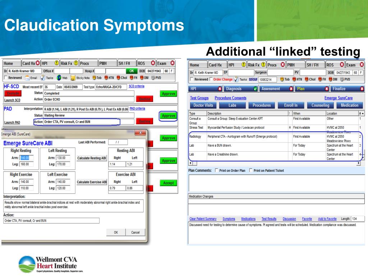368x276 pixels.
Task: Click red X icon on Finalize tab
Action: [x=362, y=89]
